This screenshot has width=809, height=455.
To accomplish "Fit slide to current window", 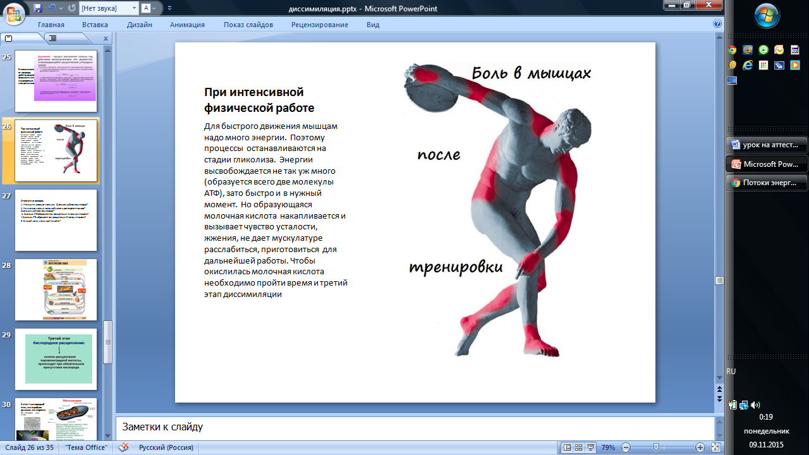I will (x=716, y=447).
